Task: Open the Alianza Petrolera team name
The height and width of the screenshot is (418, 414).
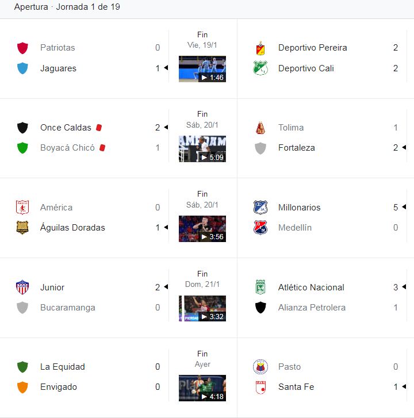Action: [312, 308]
